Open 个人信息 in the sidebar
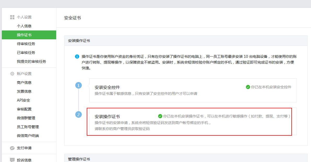This screenshot has width=311, height=162. tap(24, 26)
